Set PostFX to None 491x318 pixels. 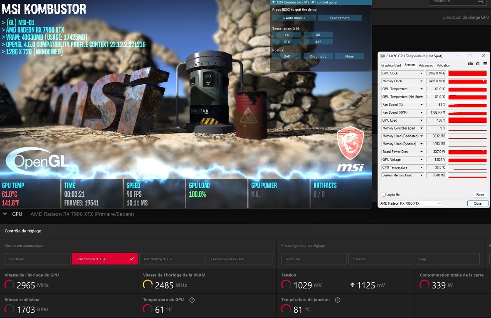[x=350, y=56]
